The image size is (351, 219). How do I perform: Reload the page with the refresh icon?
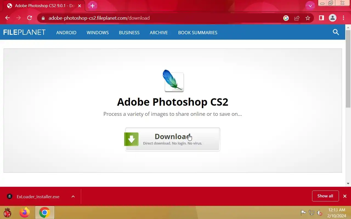(x=30, y=18)
